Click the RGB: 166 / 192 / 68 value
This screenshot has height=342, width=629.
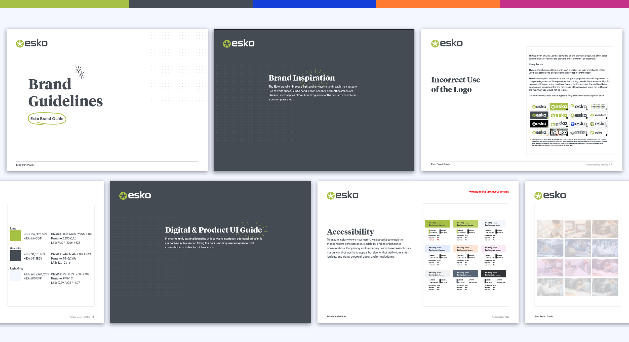pos(35,234)
